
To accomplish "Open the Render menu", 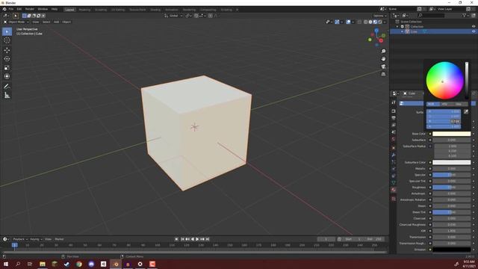I will [x=30, y=9].
